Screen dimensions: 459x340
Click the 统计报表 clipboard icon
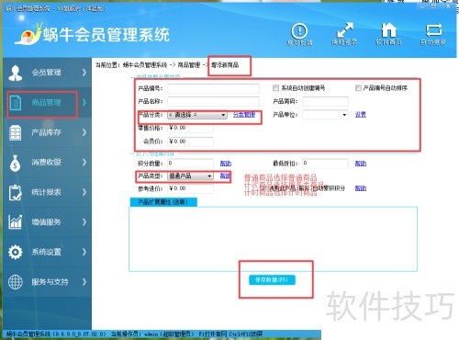[x=16, y=192]
